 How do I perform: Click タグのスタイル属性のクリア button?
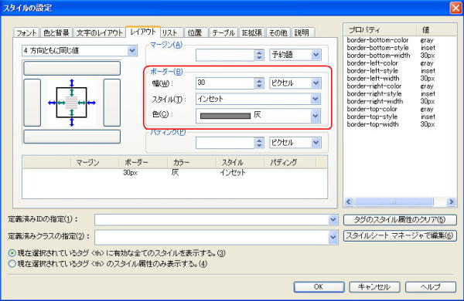(x=400, y=220)
